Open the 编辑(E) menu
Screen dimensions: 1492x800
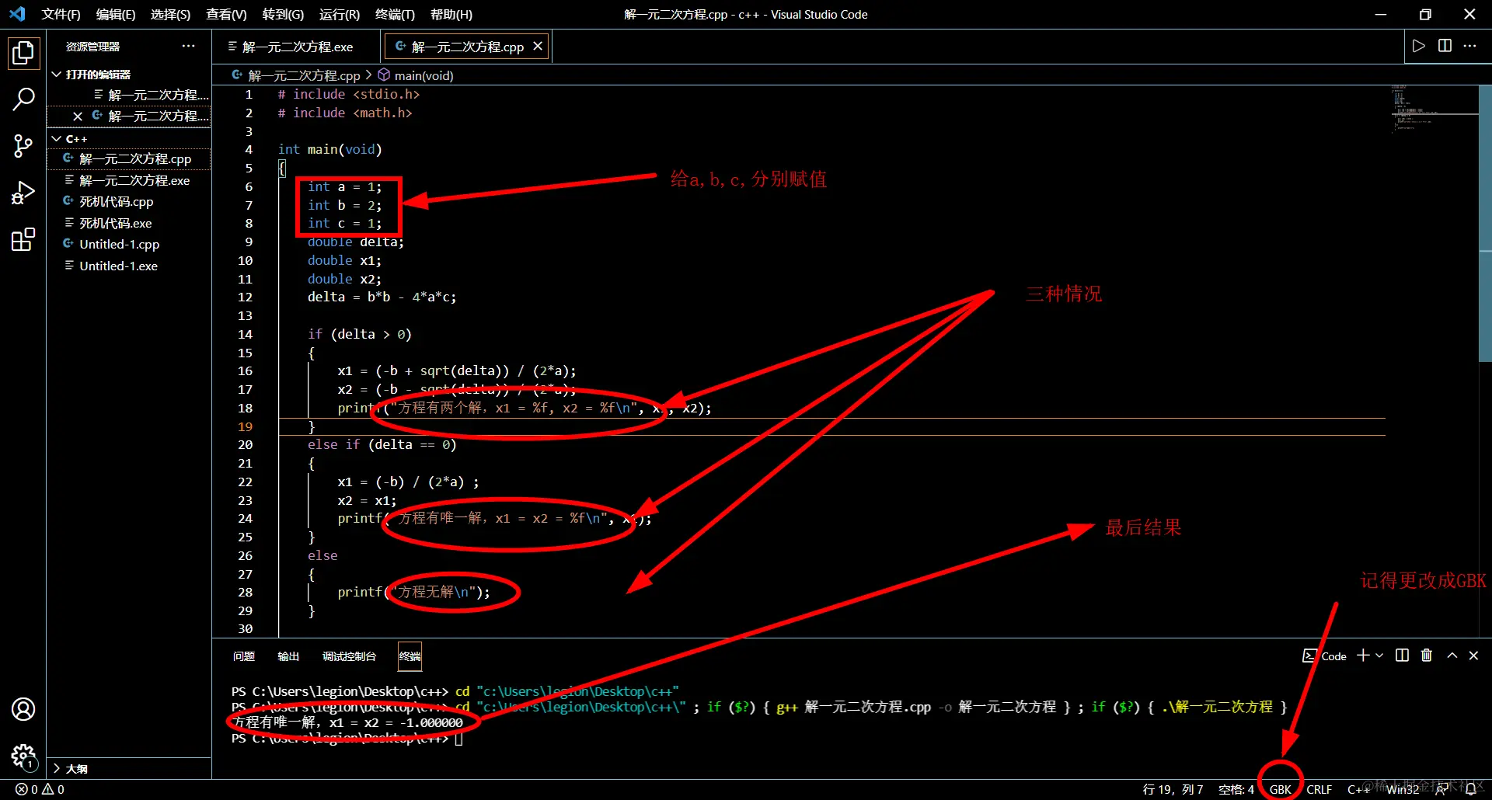[x=115, y=14]
